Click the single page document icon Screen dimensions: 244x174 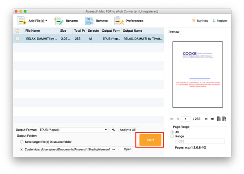[219, 119]
